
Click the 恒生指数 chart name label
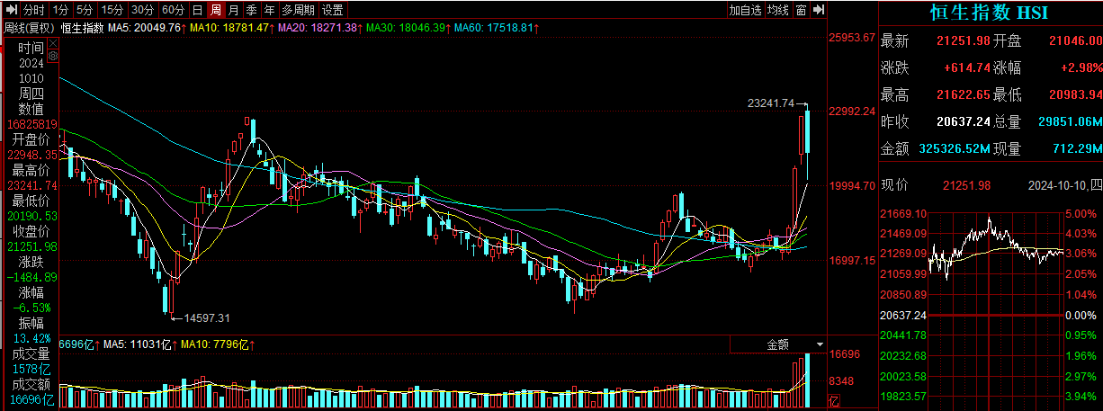pyautogui.click(x=82, y=28)
